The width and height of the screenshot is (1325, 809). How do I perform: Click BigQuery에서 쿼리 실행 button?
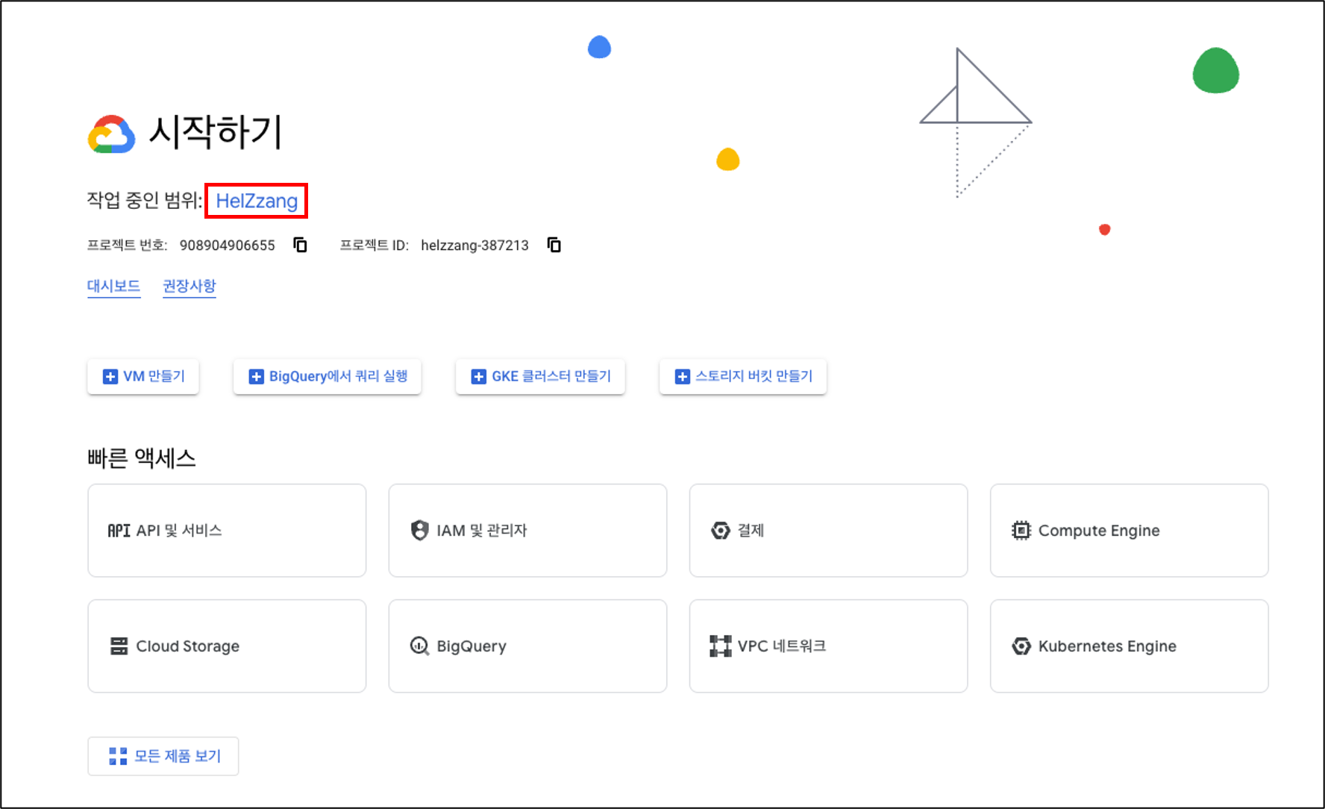[x=328, y=376]
